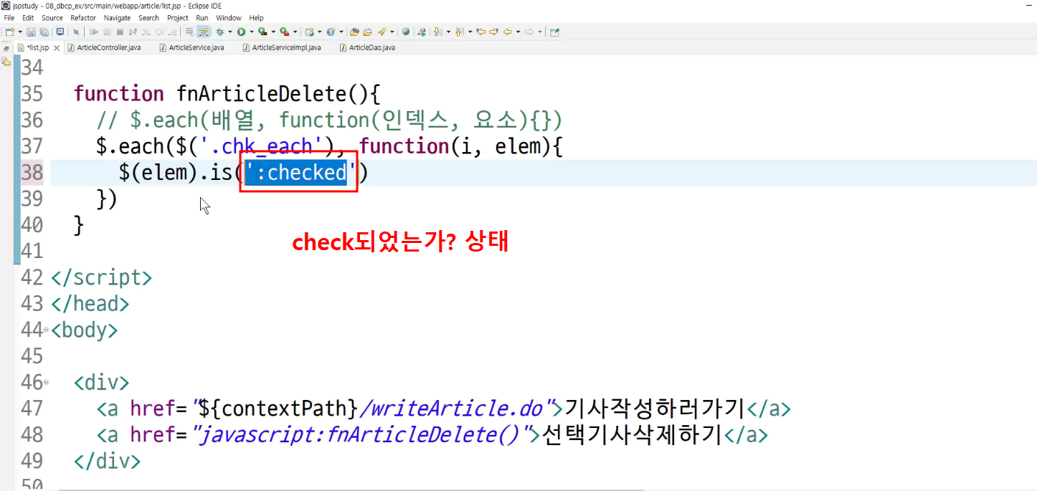This screenshot has height=491, width=1037.
Task: Go to Last Edit Location
Action: pyautogui.click(x=481, y=32)
